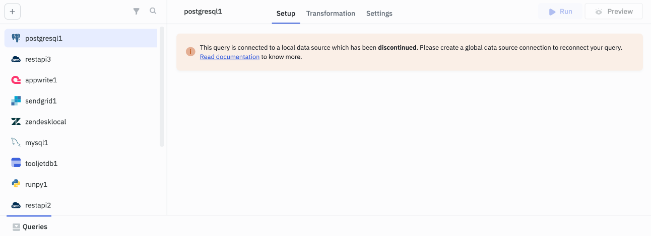Click the SendGrid icon next to sendgrid1

pos(16,101)
